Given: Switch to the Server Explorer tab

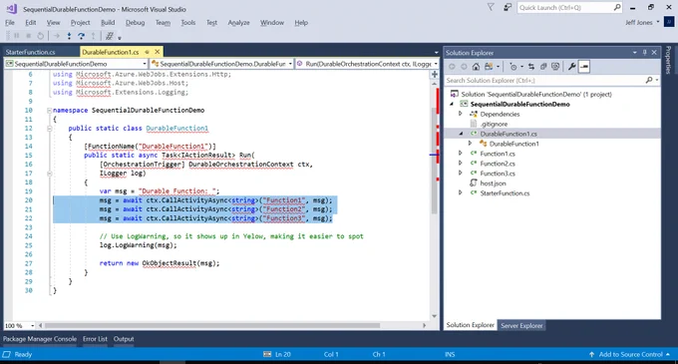Looking at the screenshot, I should pos(521,325).
